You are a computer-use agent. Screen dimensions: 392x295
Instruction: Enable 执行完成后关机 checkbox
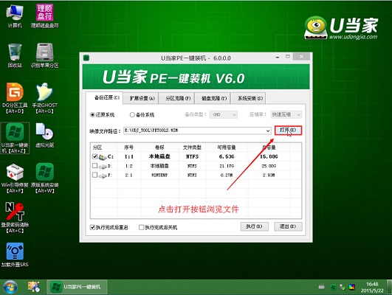pos(141,227)
